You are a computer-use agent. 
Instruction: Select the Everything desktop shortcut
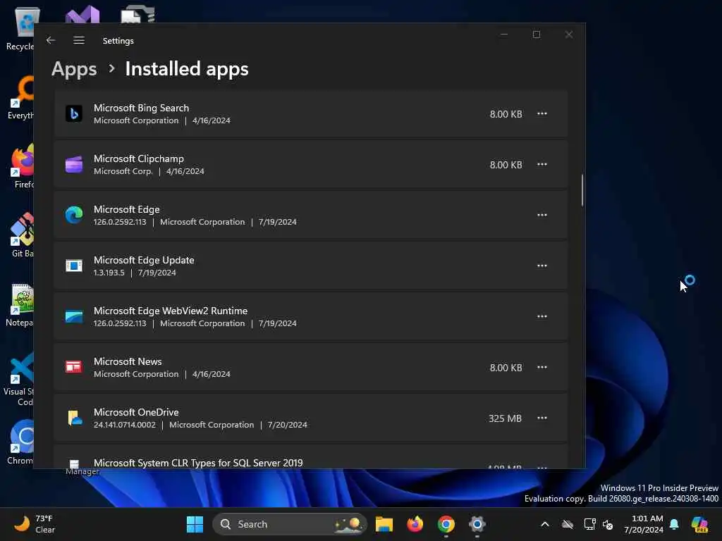(x=20, y=97)
